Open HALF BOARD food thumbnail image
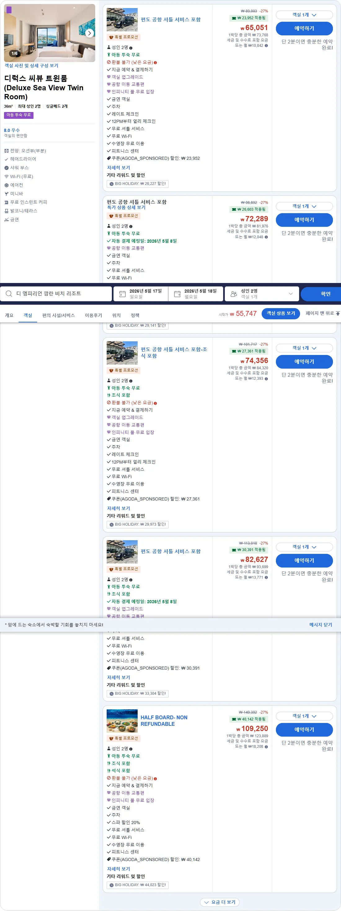 pyautogui.click(x=122, y=721)
